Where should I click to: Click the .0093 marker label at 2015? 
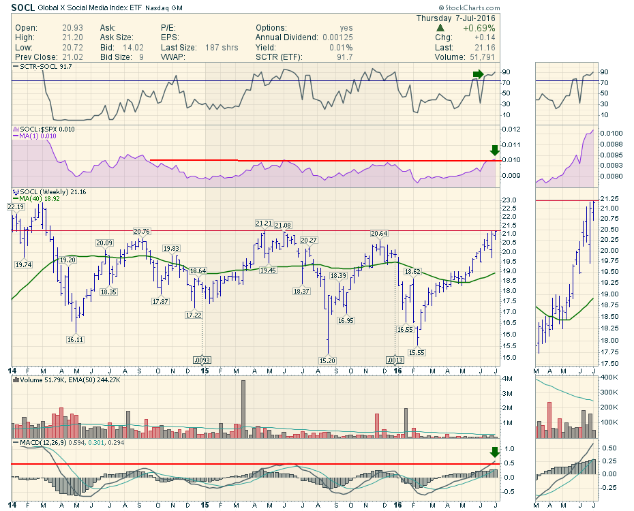coord(202,360)
